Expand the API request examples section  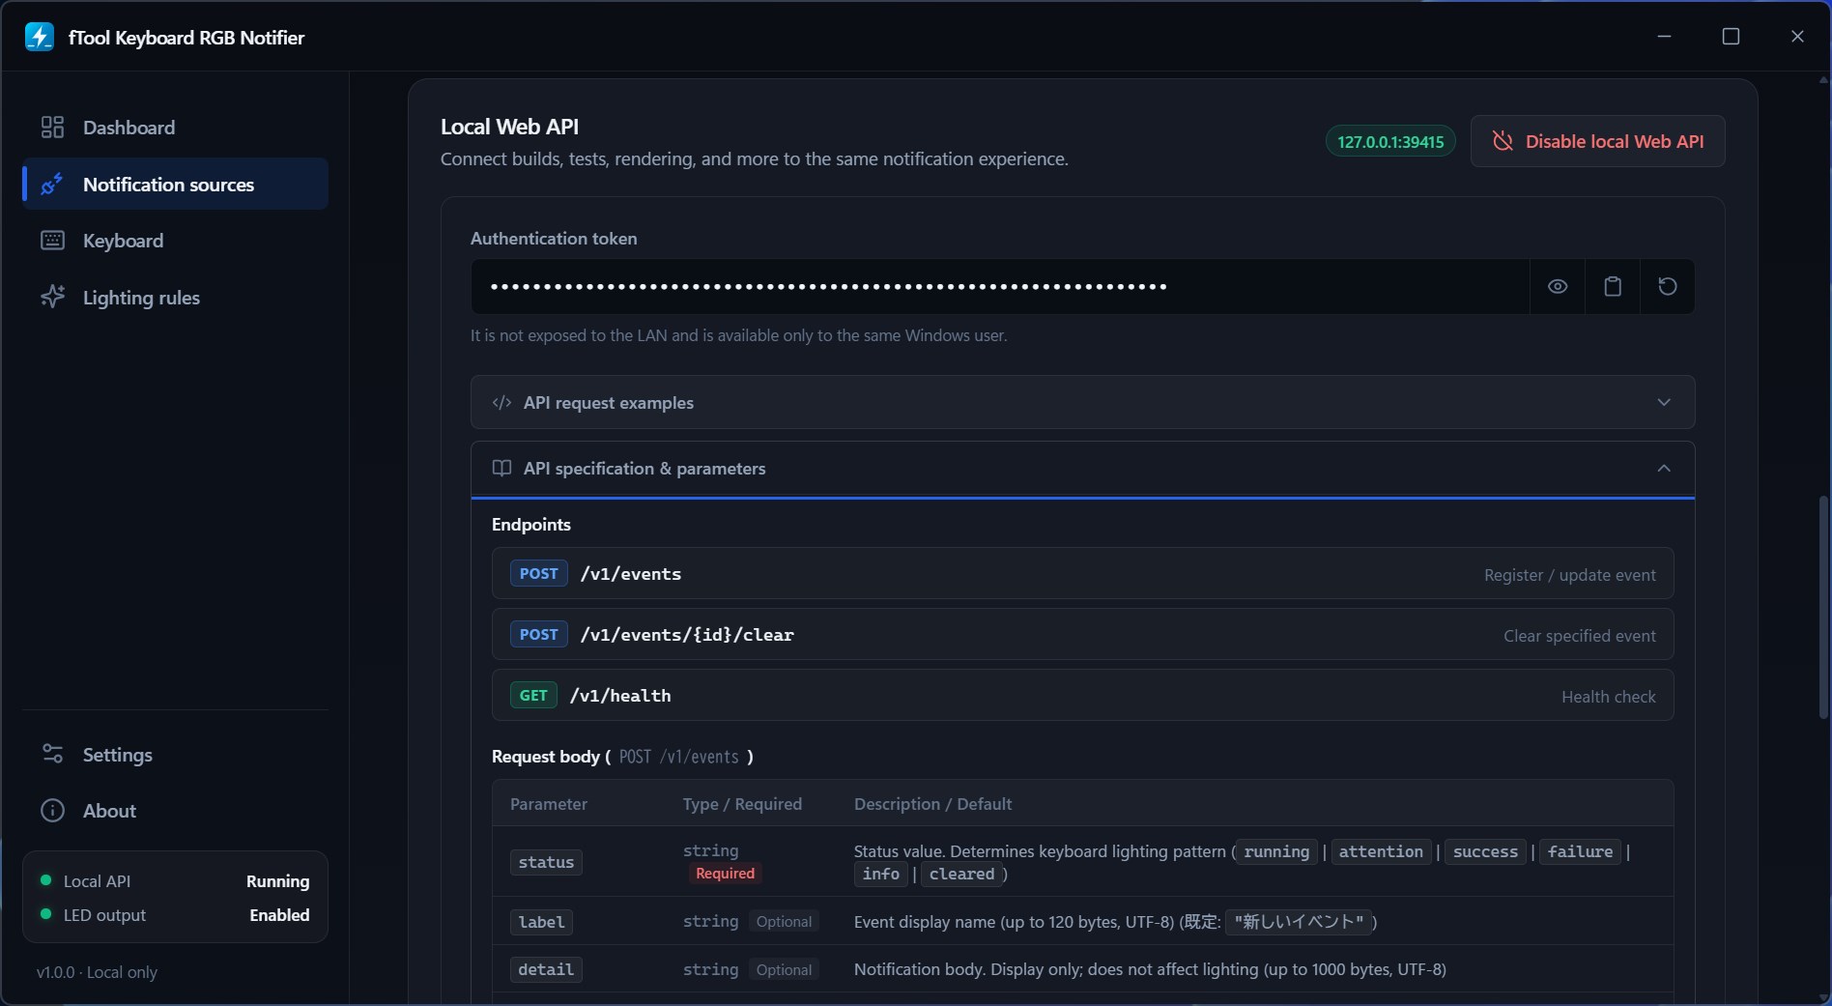point(1082,402)
